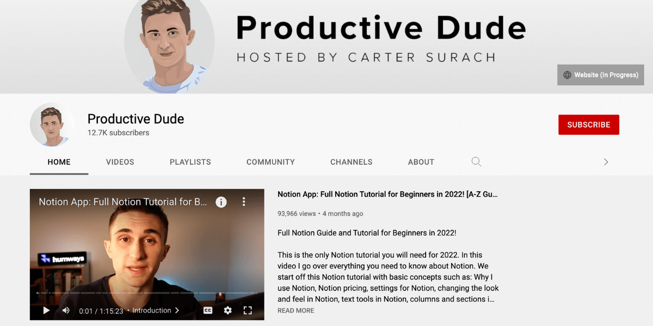Open the About tab

point(421,162)
